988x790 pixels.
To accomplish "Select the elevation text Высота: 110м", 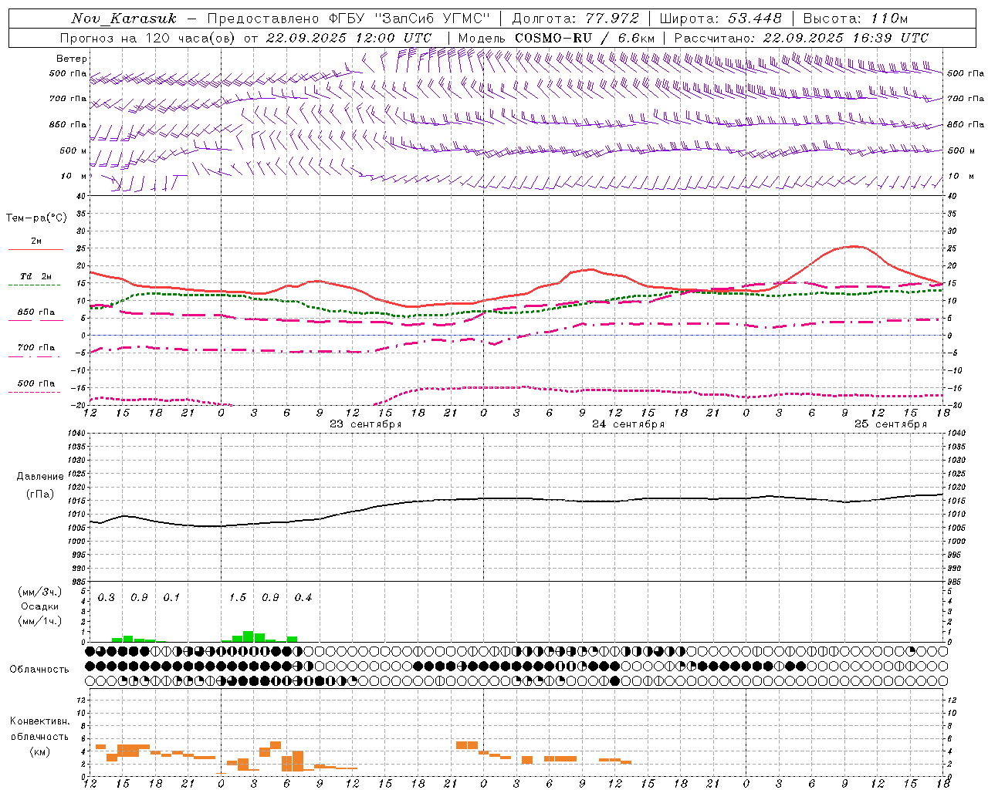I will [855, 19].
